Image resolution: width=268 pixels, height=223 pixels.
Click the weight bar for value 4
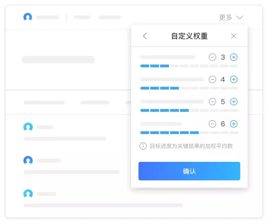189,88
